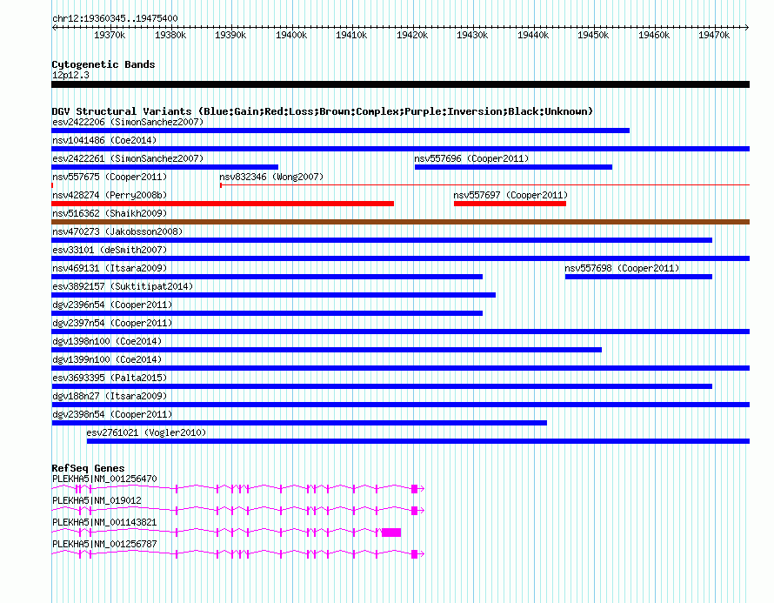Click the esv2422206 (SimonSanchez2007) blue gain bar

pos(341,131)
